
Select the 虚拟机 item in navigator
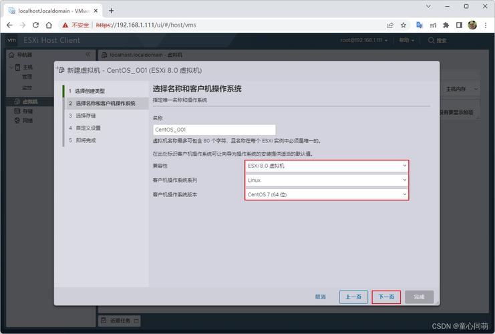(x=30, y=102)
